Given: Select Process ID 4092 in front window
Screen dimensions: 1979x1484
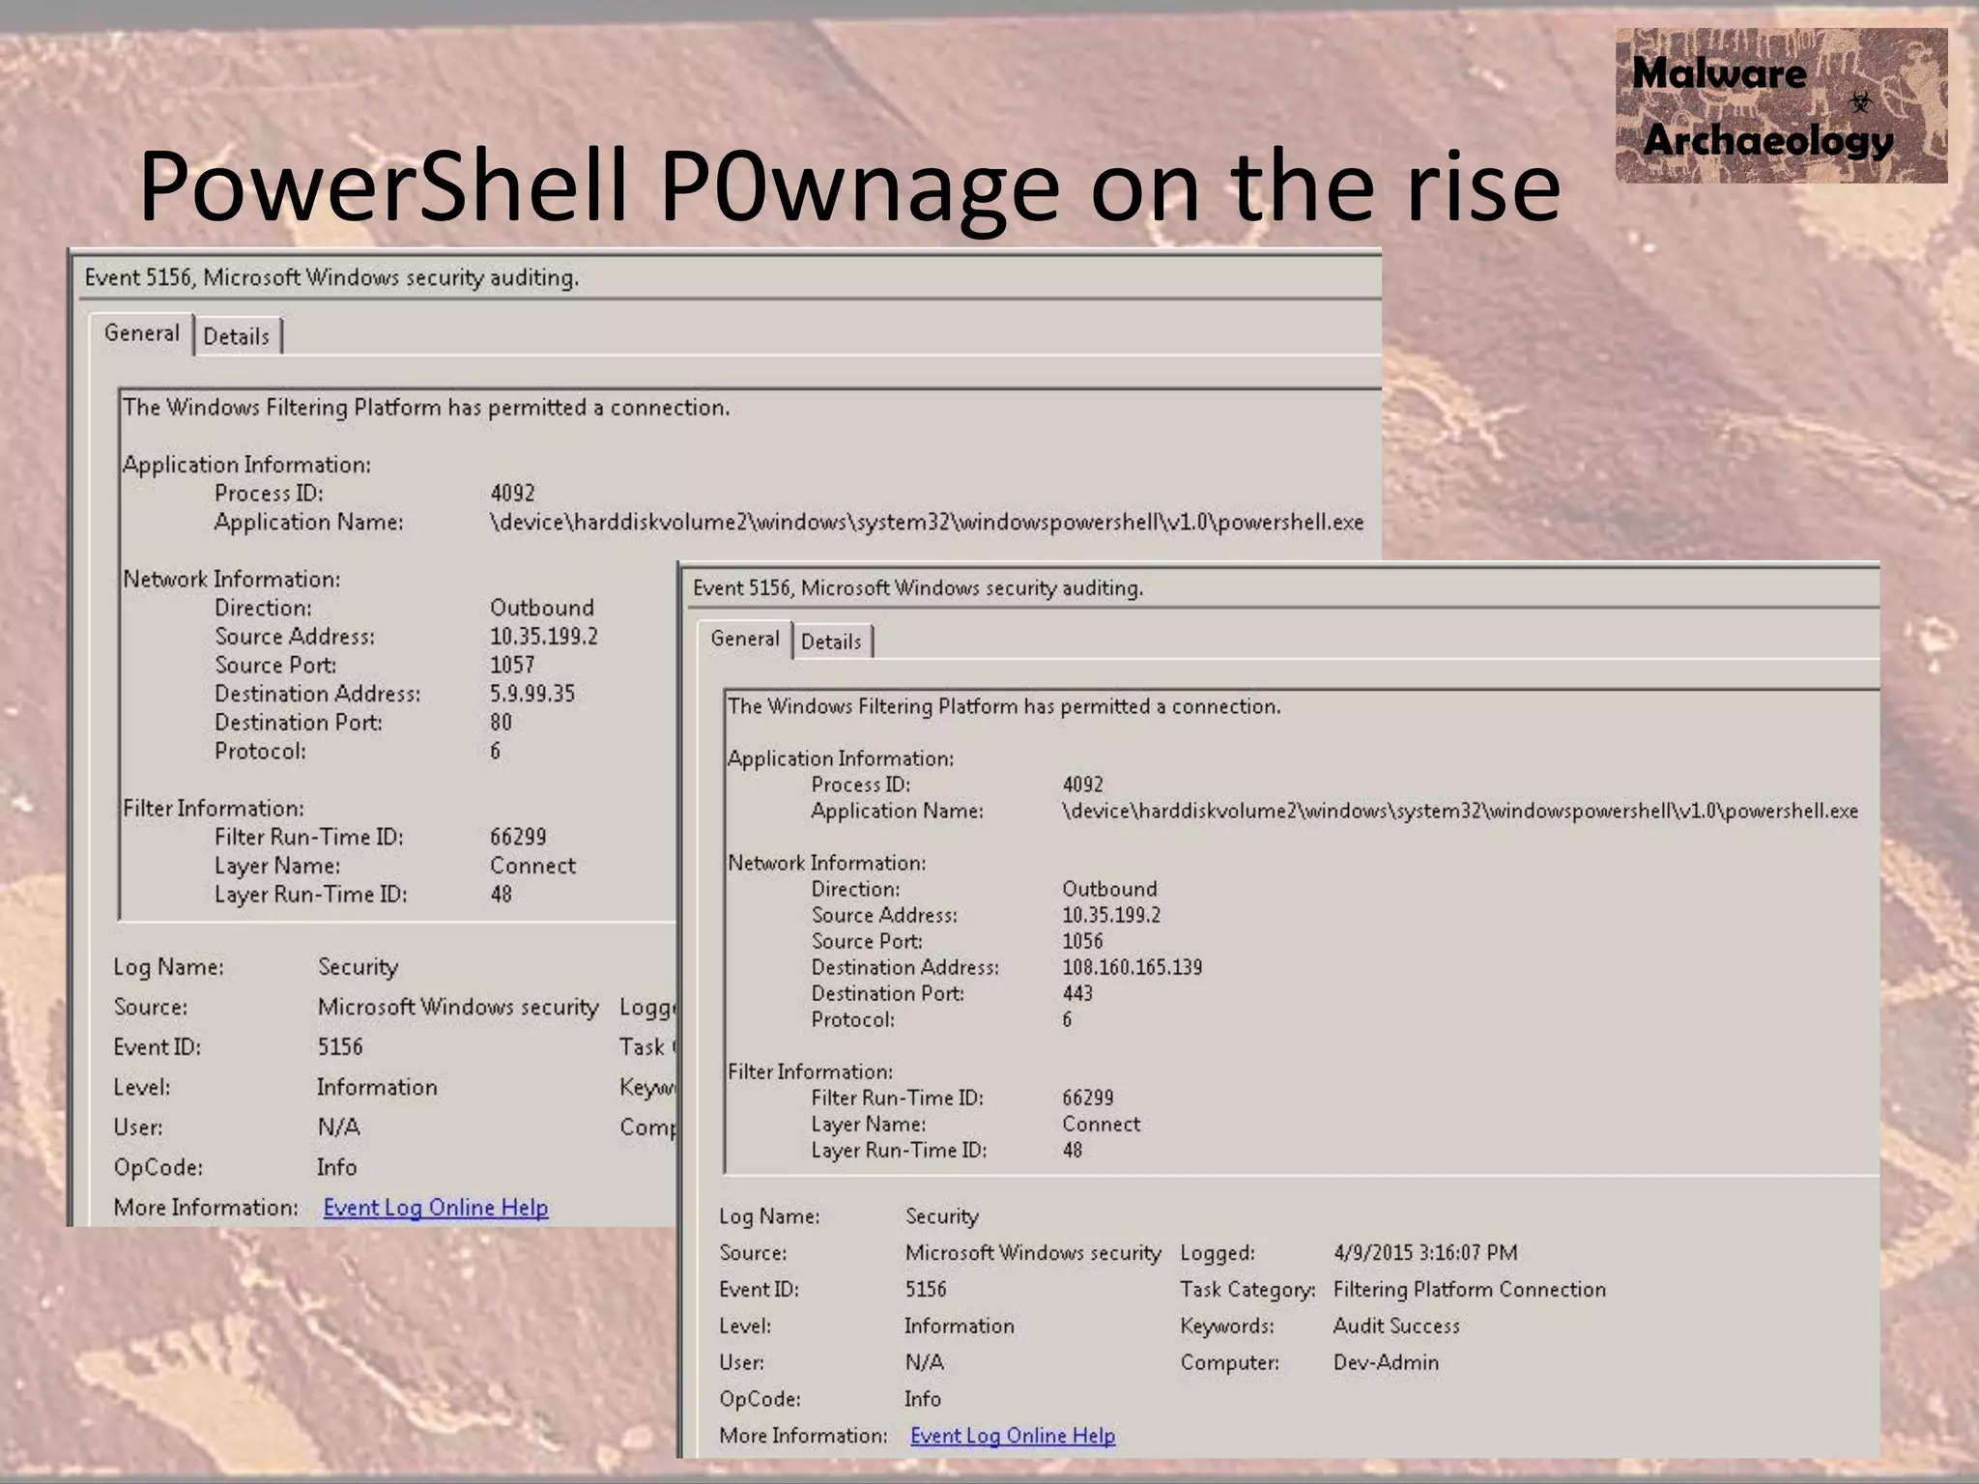Looking at the screenshot, I should 1082,785.
